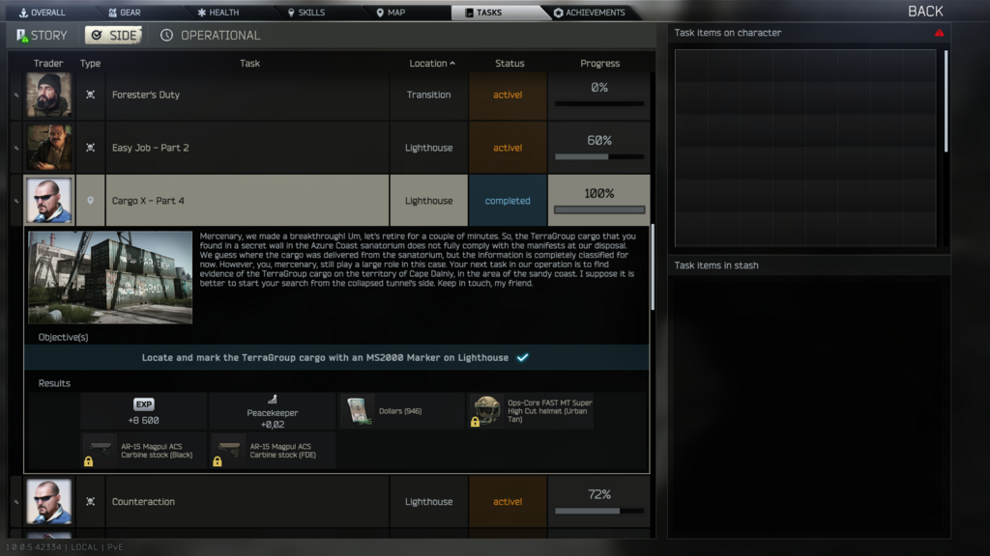
Task: Click the Ops-Core FAST MT helmet reward icon
Action: click(487, 410)
